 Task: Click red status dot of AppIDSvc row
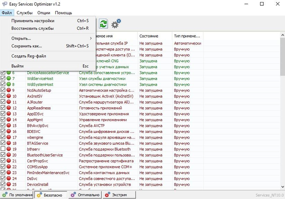pyautogui.click(x=9, y=114)
